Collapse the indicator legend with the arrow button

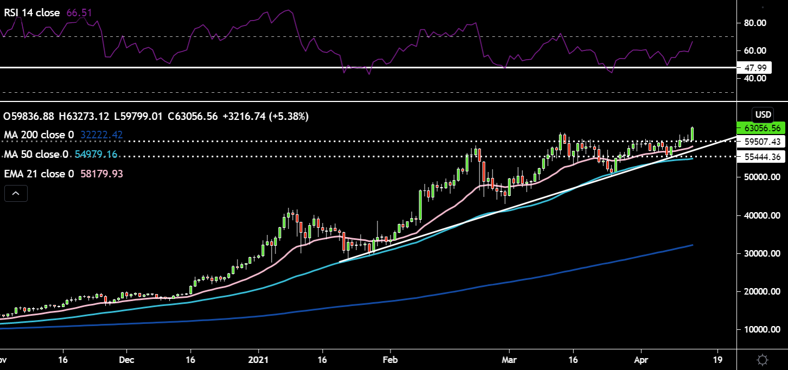coord(16,193)
